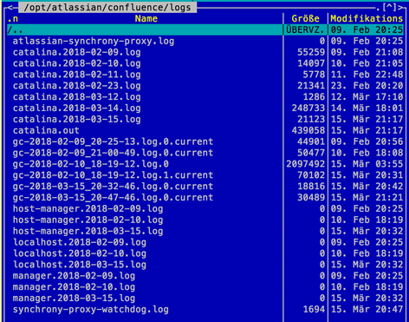The height and width of the screenshot is (322, 409).
Task: Select localhost.2018-03-15.log
Action: tap(80, 265)
